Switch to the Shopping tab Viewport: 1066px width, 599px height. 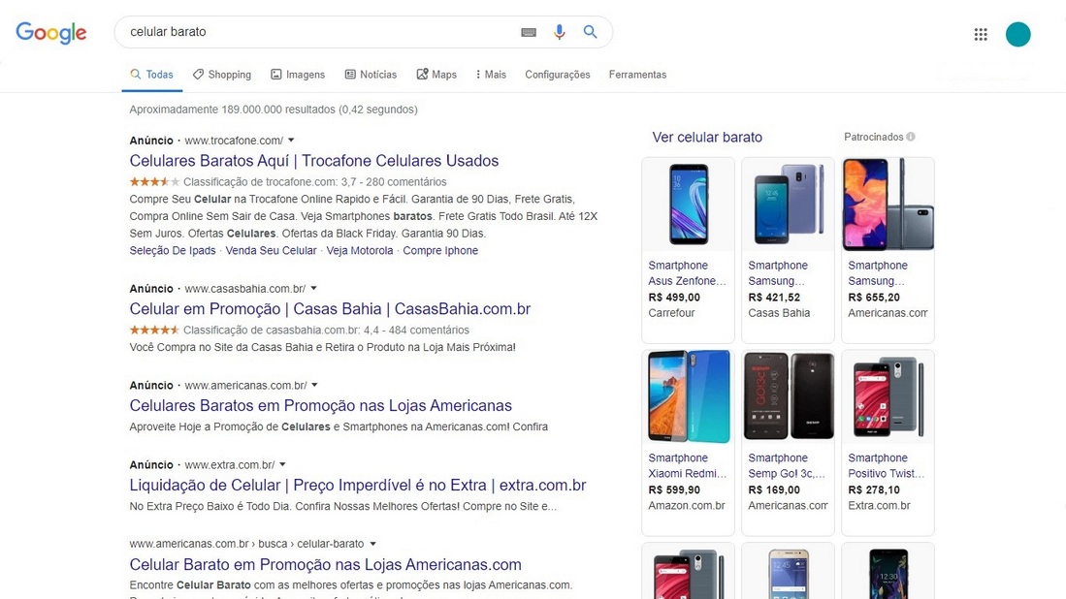click(221, 75)
